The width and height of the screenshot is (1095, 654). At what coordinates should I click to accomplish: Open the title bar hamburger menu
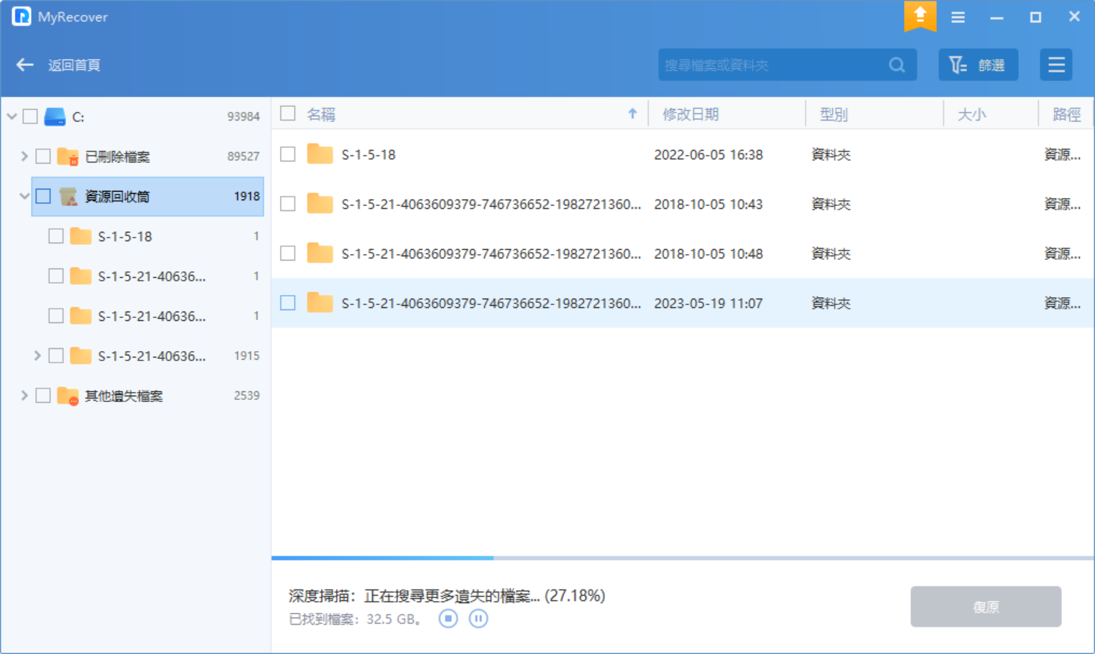coord(958,17)
